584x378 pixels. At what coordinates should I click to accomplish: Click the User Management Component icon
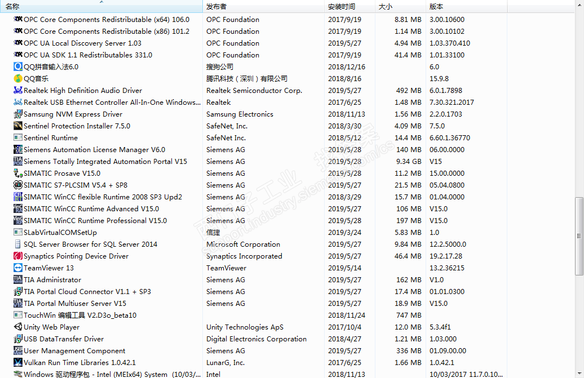click(x=18, y=350)
